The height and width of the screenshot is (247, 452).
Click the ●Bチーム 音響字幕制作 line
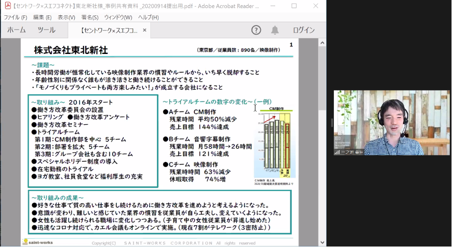(197, 139)
